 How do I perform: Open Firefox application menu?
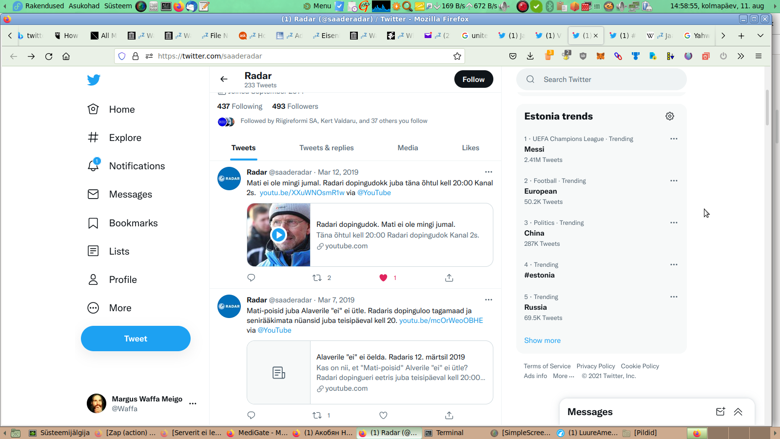click(759, 56)
